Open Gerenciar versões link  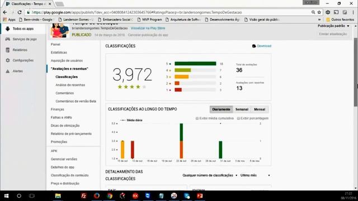coord(64,159)
